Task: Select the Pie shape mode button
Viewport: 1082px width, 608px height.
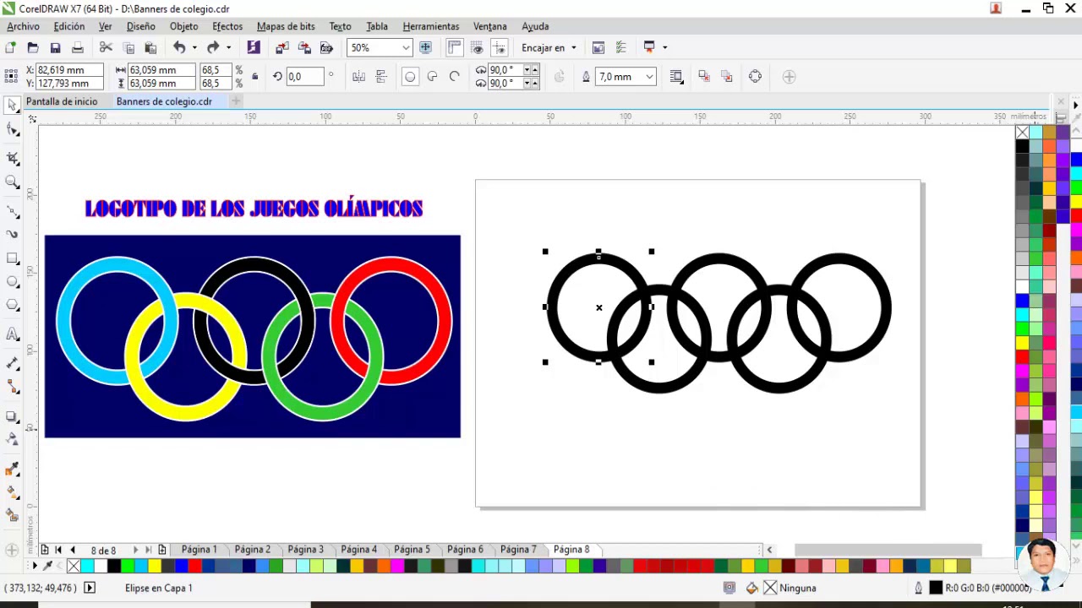Action: pos(432,77)
